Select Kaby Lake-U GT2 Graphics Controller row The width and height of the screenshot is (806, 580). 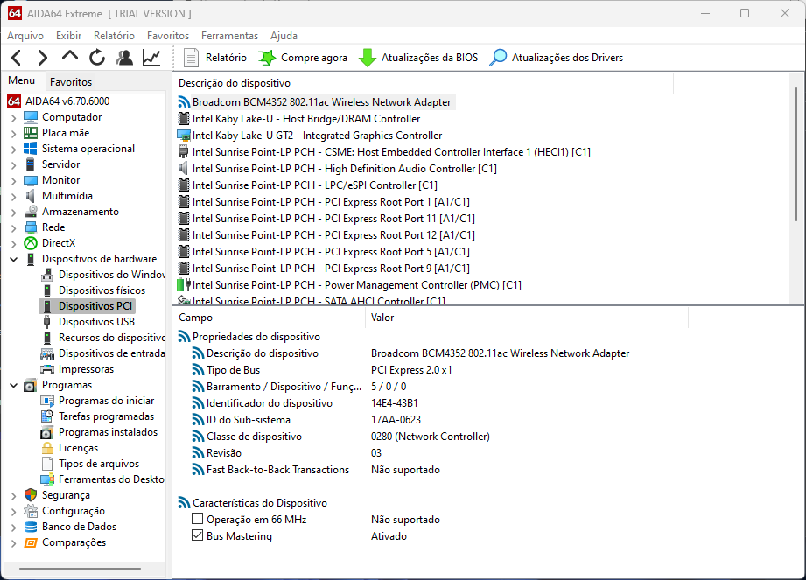pyautogui.click(x=310, y=136)
